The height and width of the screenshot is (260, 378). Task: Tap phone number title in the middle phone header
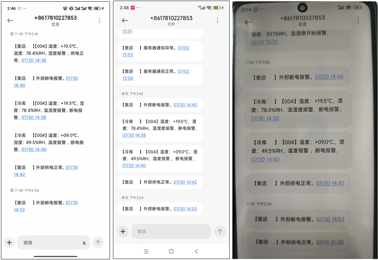171,18
